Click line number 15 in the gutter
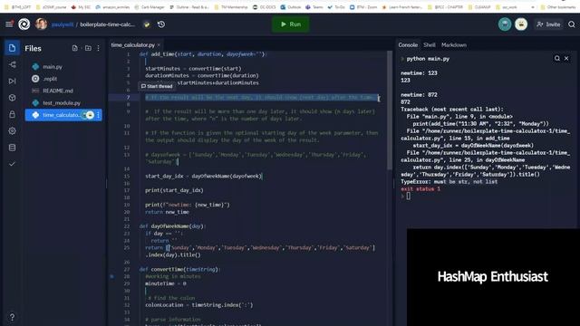This screenshot has height=326, width=580. click(x=127, y=177)
